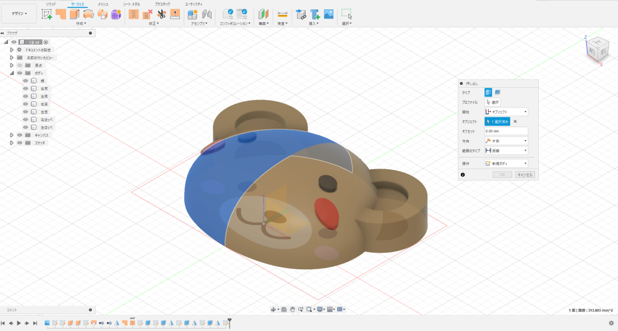Image resolution: width=618 pixels, height=331 pixels.
Task: Expand the ドキュメントの設定 node
Action: point(12,50)
